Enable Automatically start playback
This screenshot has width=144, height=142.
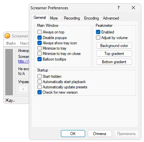(39, 82)
